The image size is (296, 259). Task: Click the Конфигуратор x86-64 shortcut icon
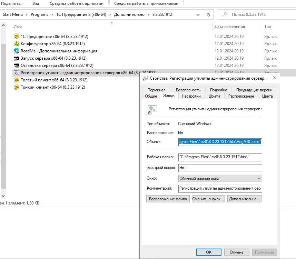point(17,43)
